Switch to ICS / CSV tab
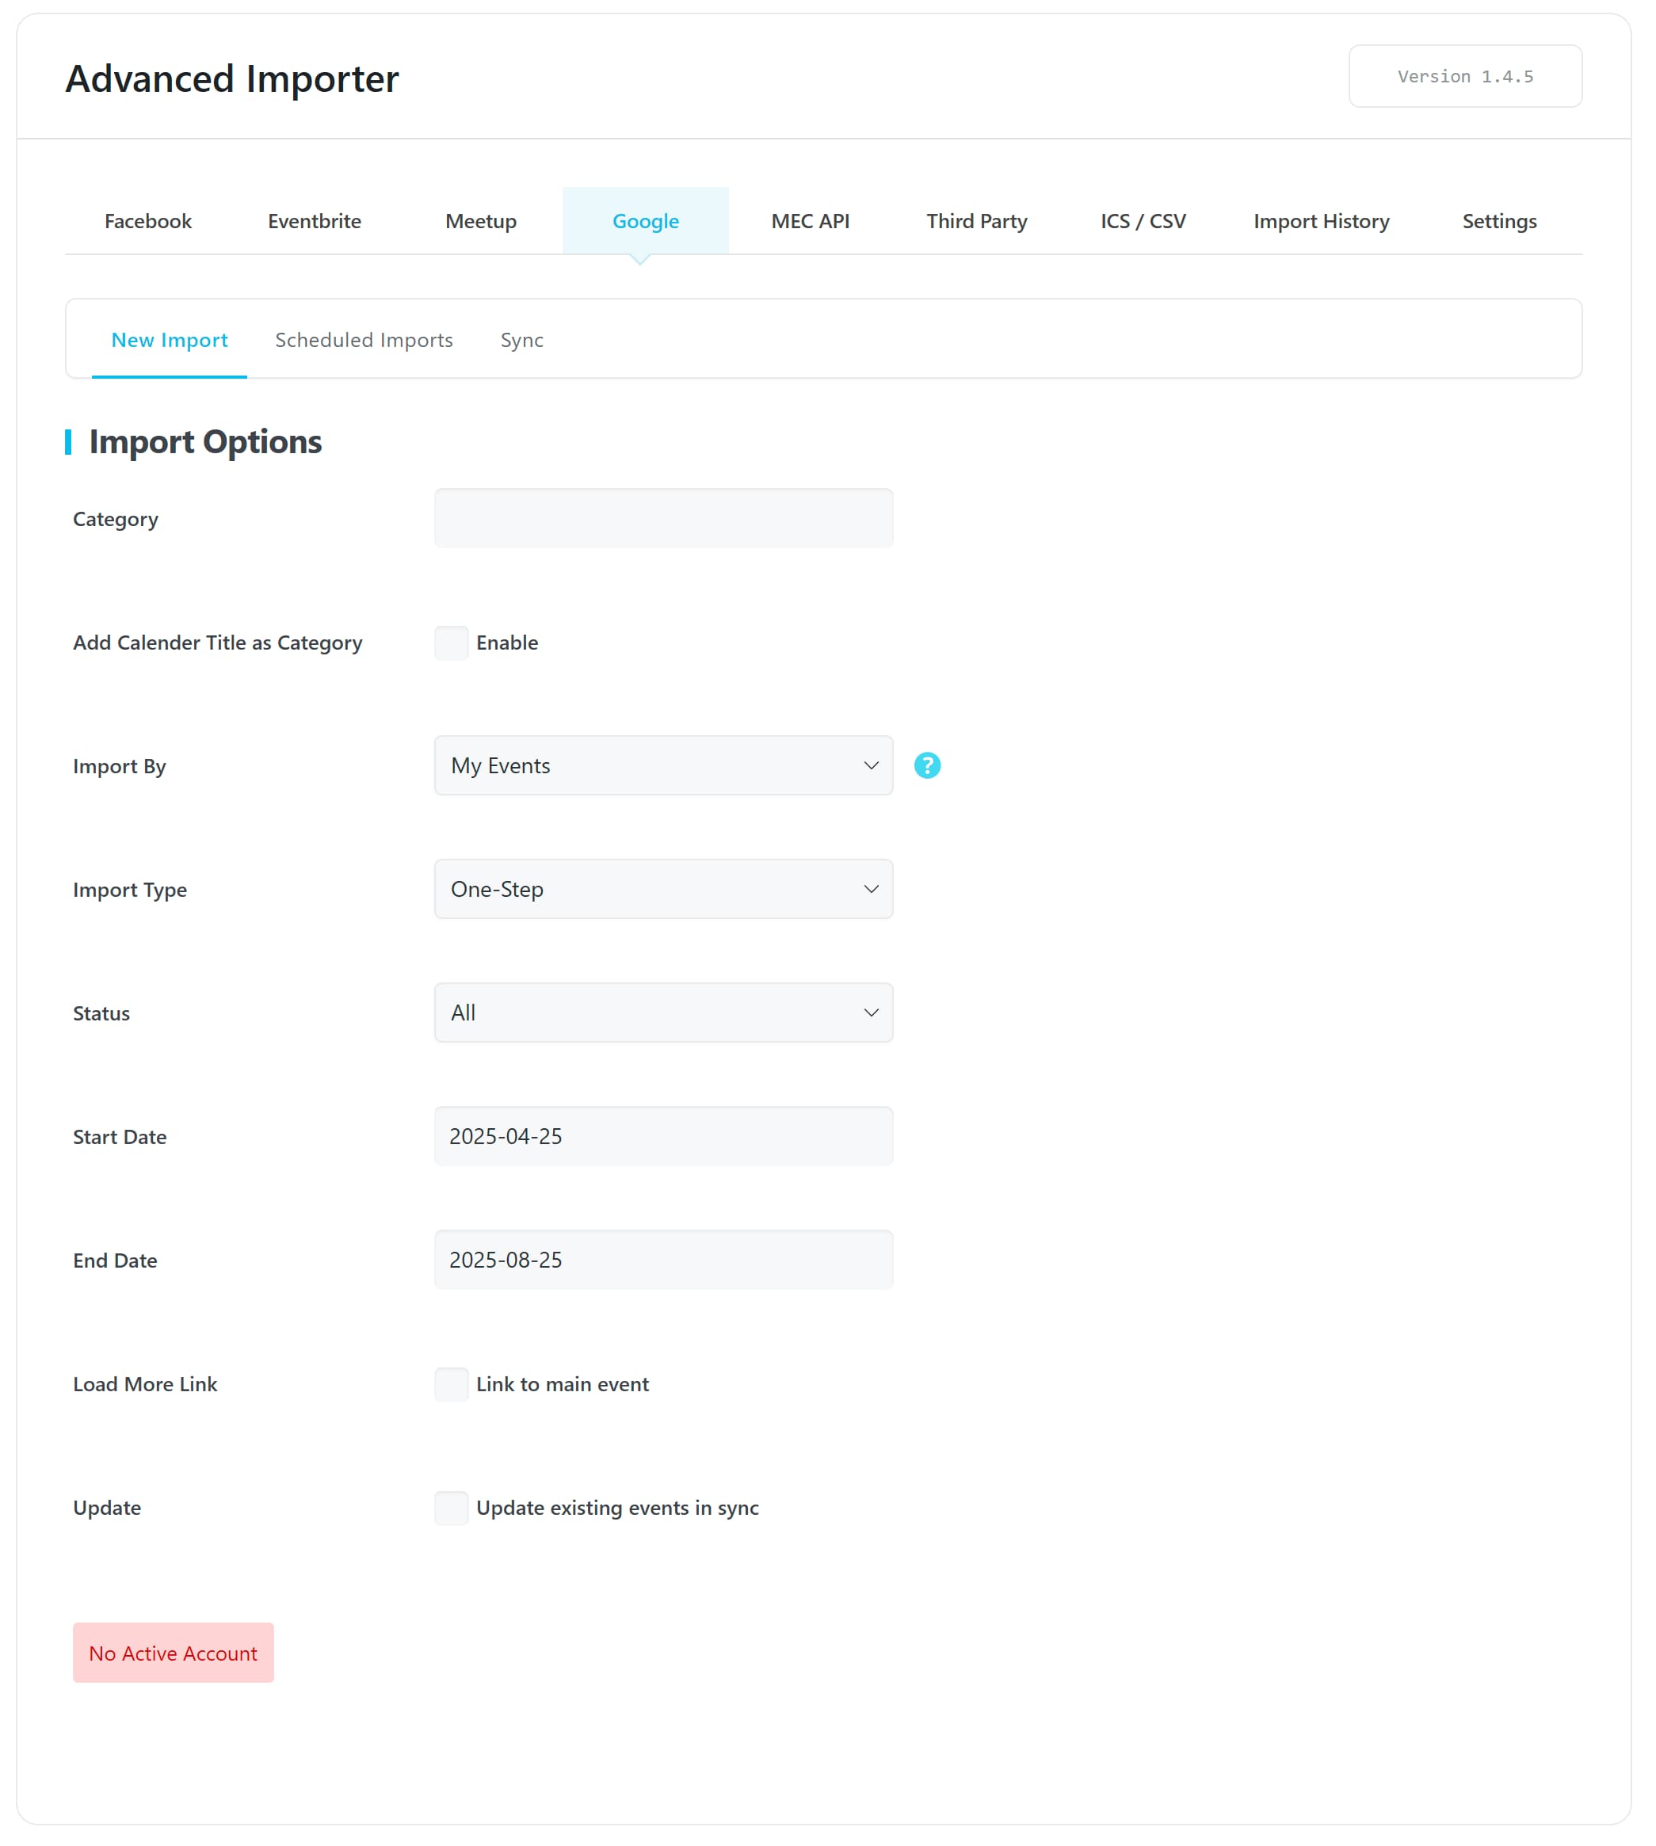 (x=1143, y=221)
